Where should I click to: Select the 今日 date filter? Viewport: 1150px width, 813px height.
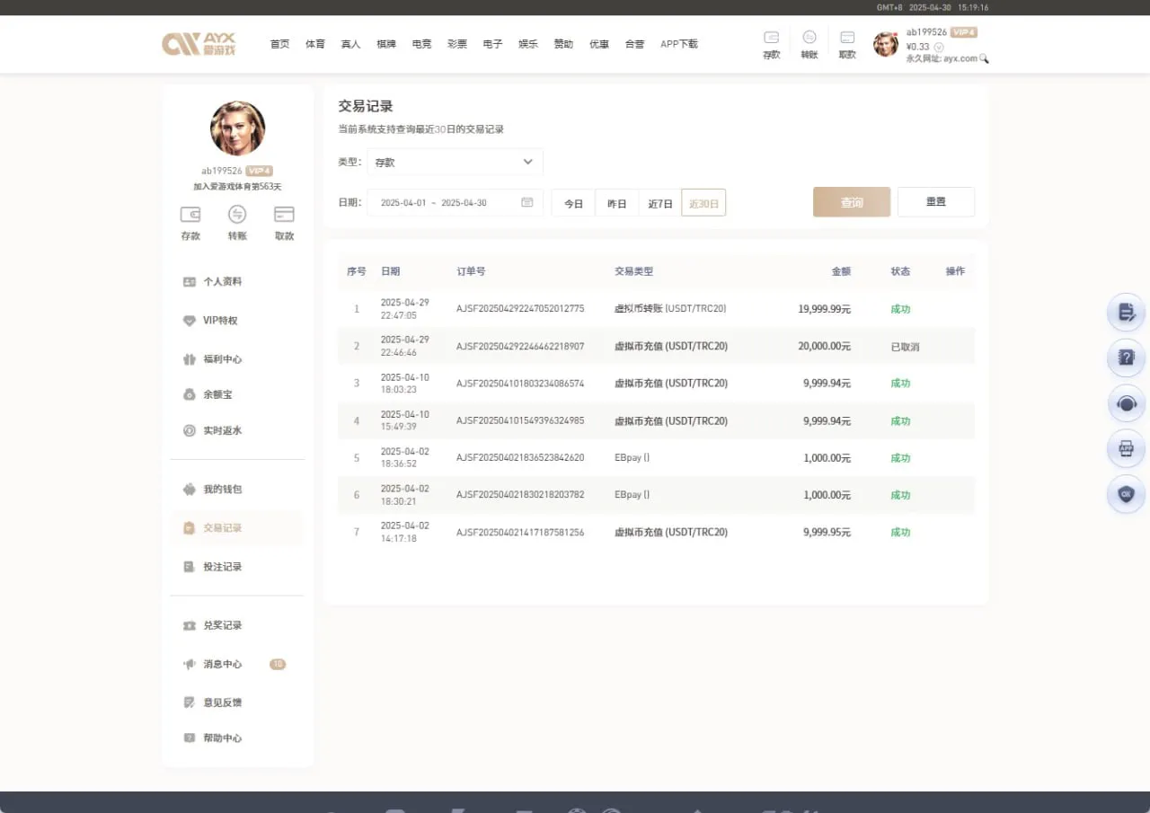click(572, 203)
